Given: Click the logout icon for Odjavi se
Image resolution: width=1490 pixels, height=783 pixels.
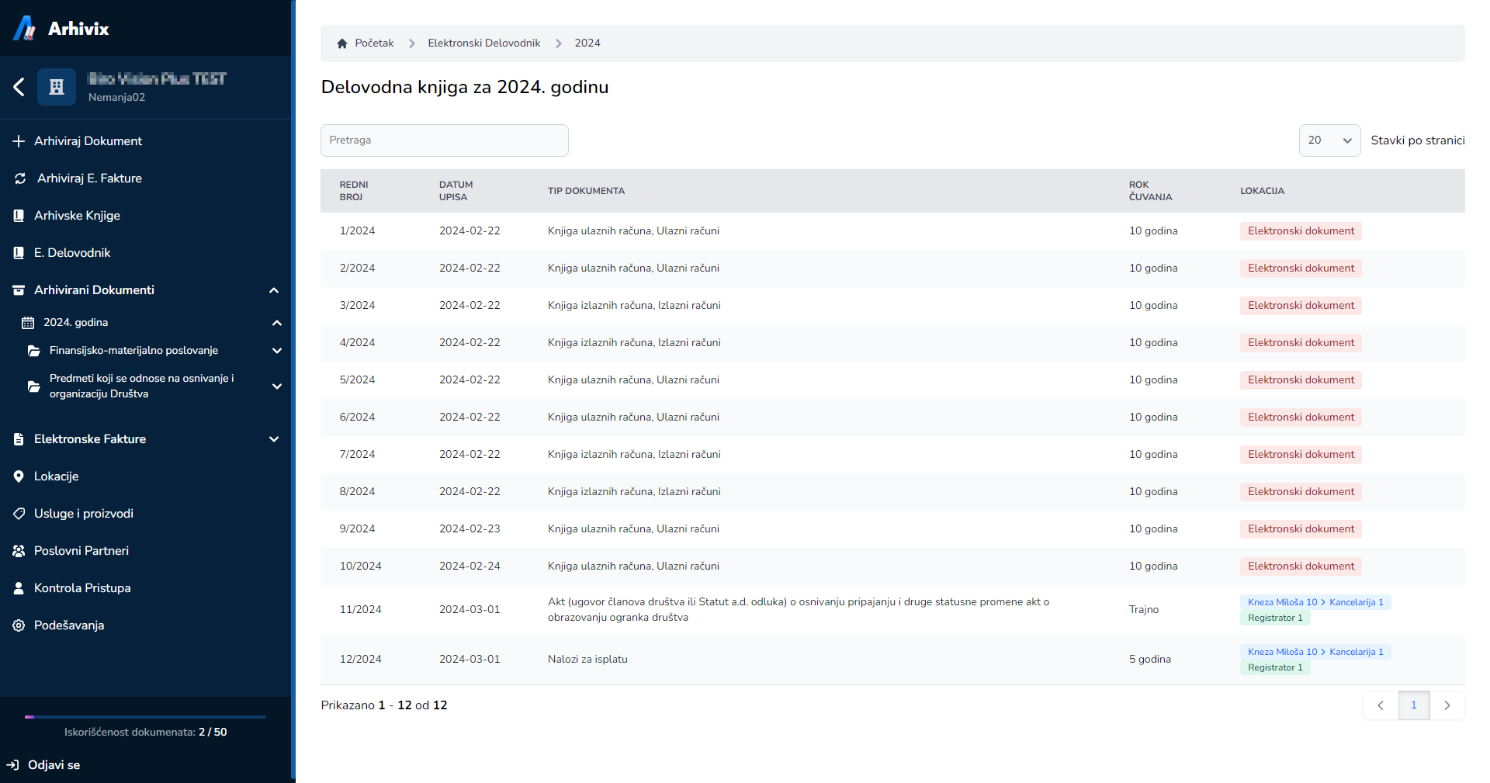Looking at the screenshot, I should click(12, 765).
